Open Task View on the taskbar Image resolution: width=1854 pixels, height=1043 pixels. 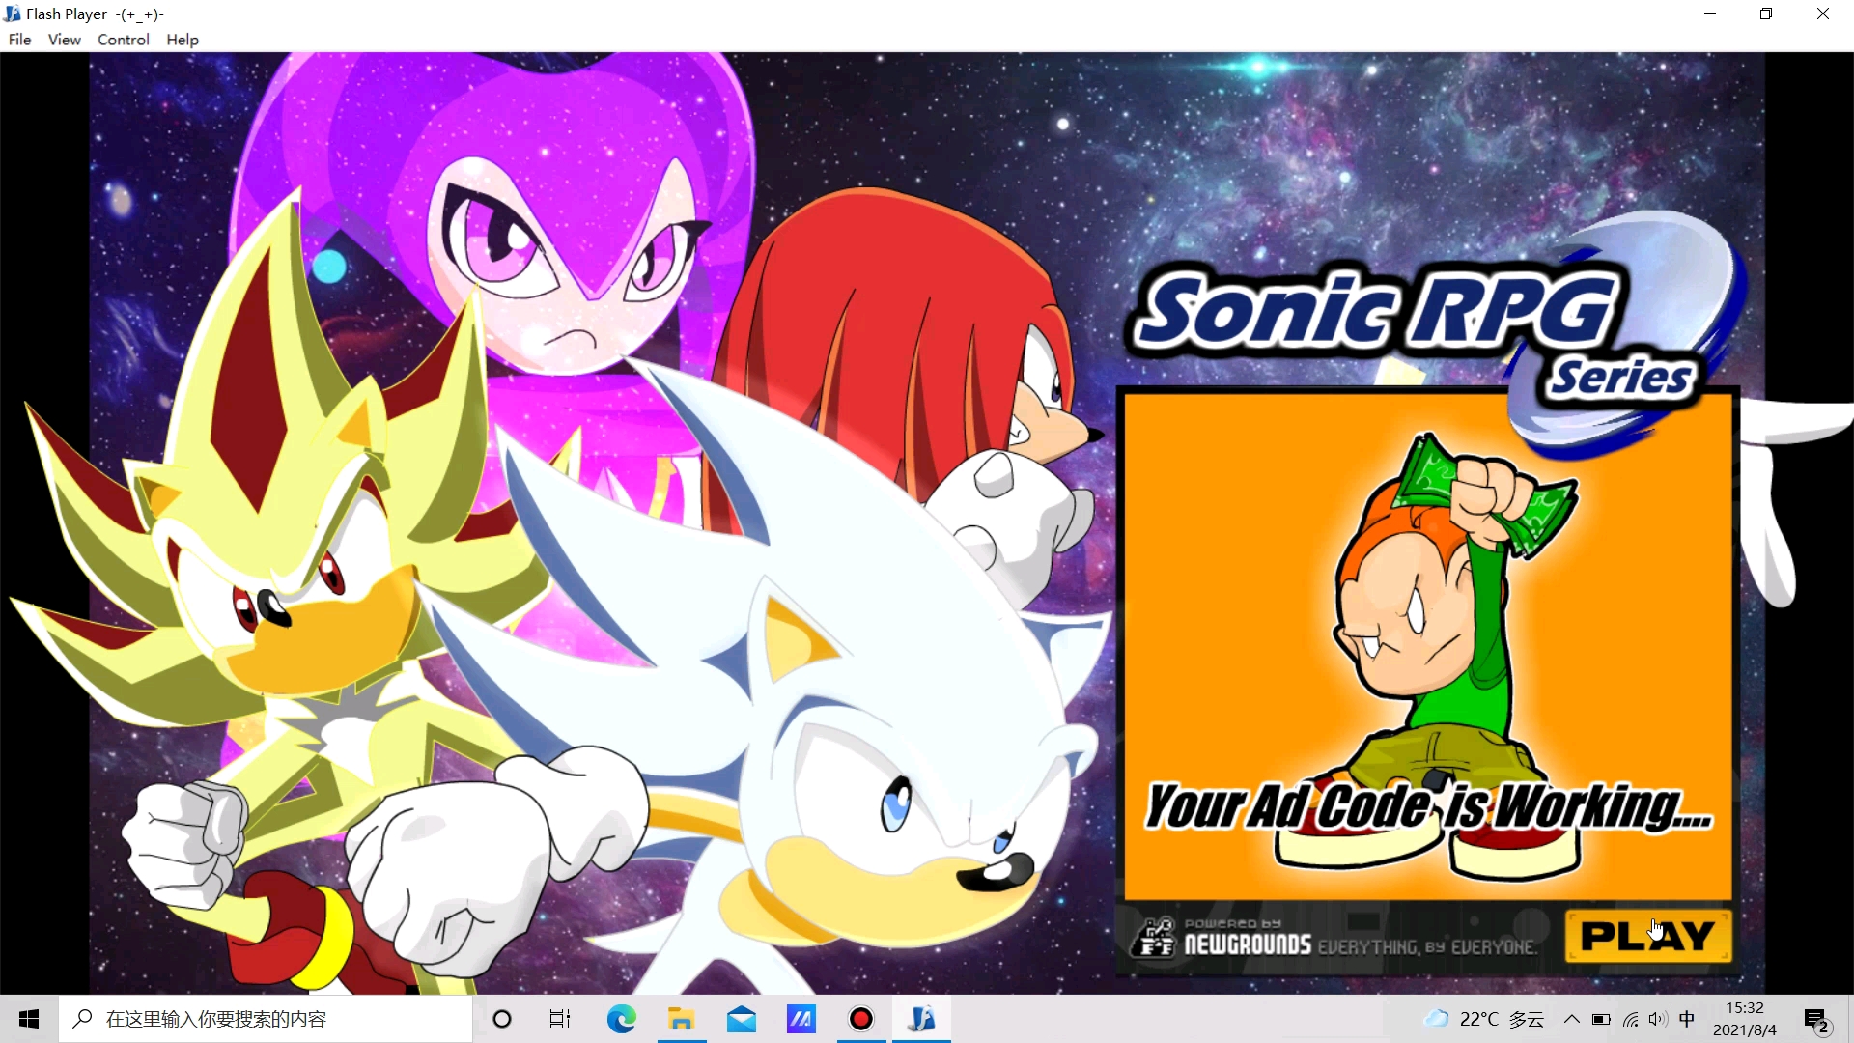tap(560, 1019)
